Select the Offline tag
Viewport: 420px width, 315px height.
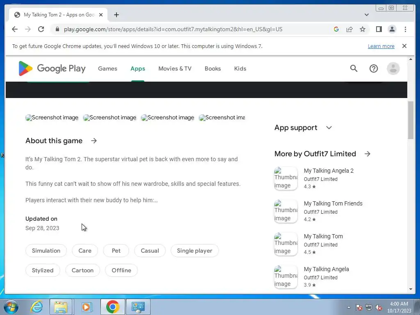point(121,270)
